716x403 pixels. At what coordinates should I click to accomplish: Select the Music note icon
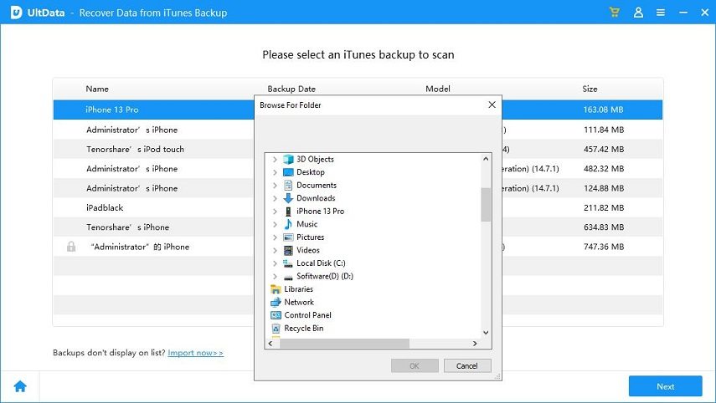(x=288, y=224)
